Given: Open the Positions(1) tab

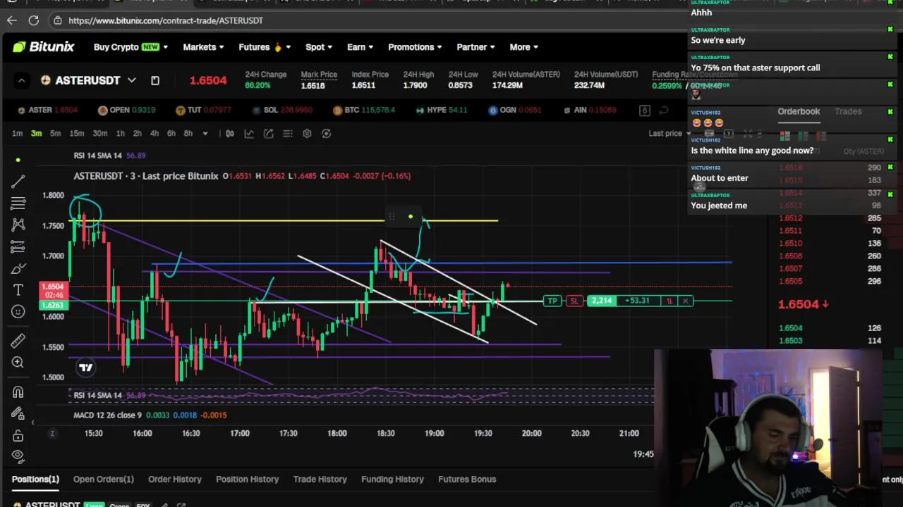Looking at the screenshot, I should [x=35, y=479].
